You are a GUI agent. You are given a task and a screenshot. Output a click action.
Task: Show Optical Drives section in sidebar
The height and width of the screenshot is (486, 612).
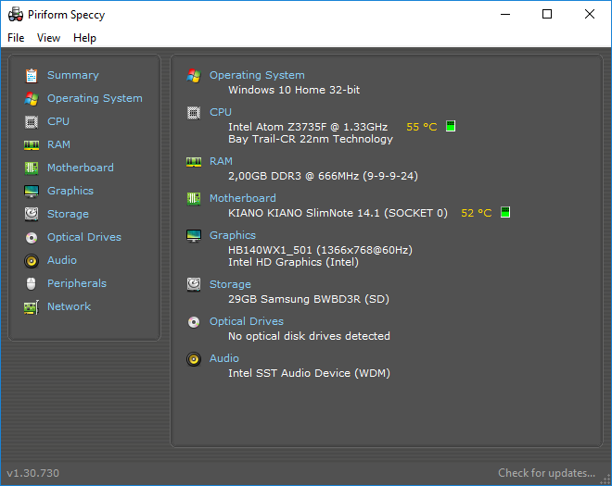[x=84, y=237]
